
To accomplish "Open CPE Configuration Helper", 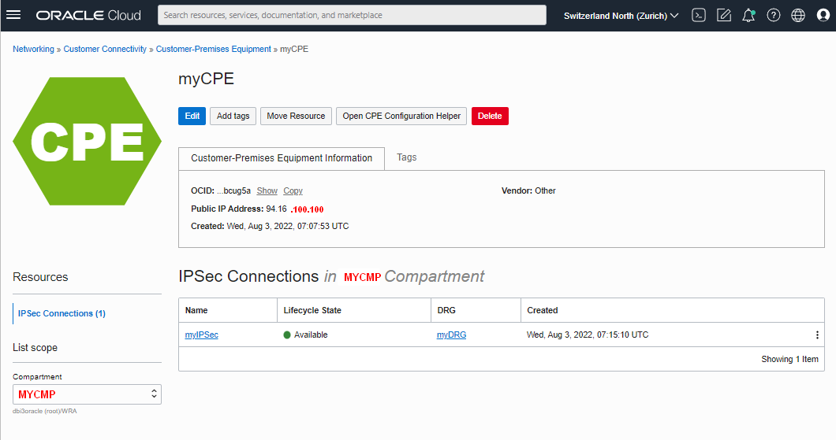I will coord(401,116).
